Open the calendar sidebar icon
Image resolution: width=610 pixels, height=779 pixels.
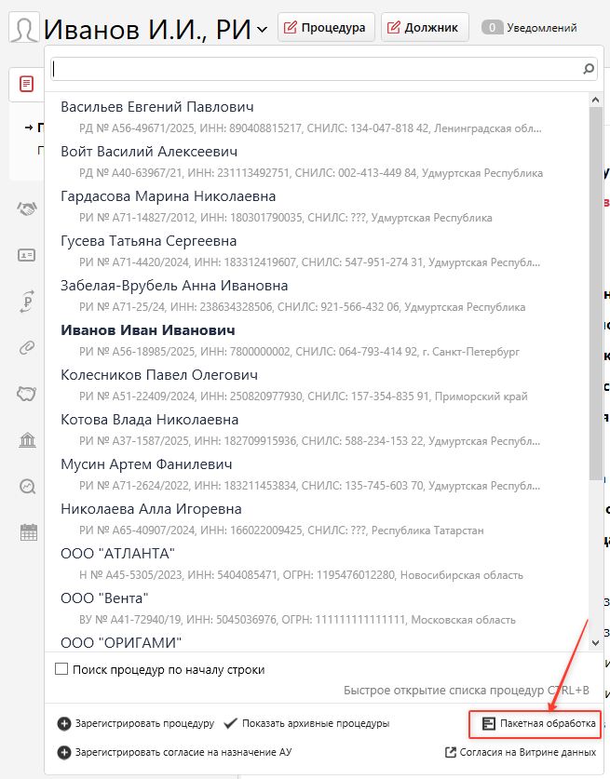point(28,532)
